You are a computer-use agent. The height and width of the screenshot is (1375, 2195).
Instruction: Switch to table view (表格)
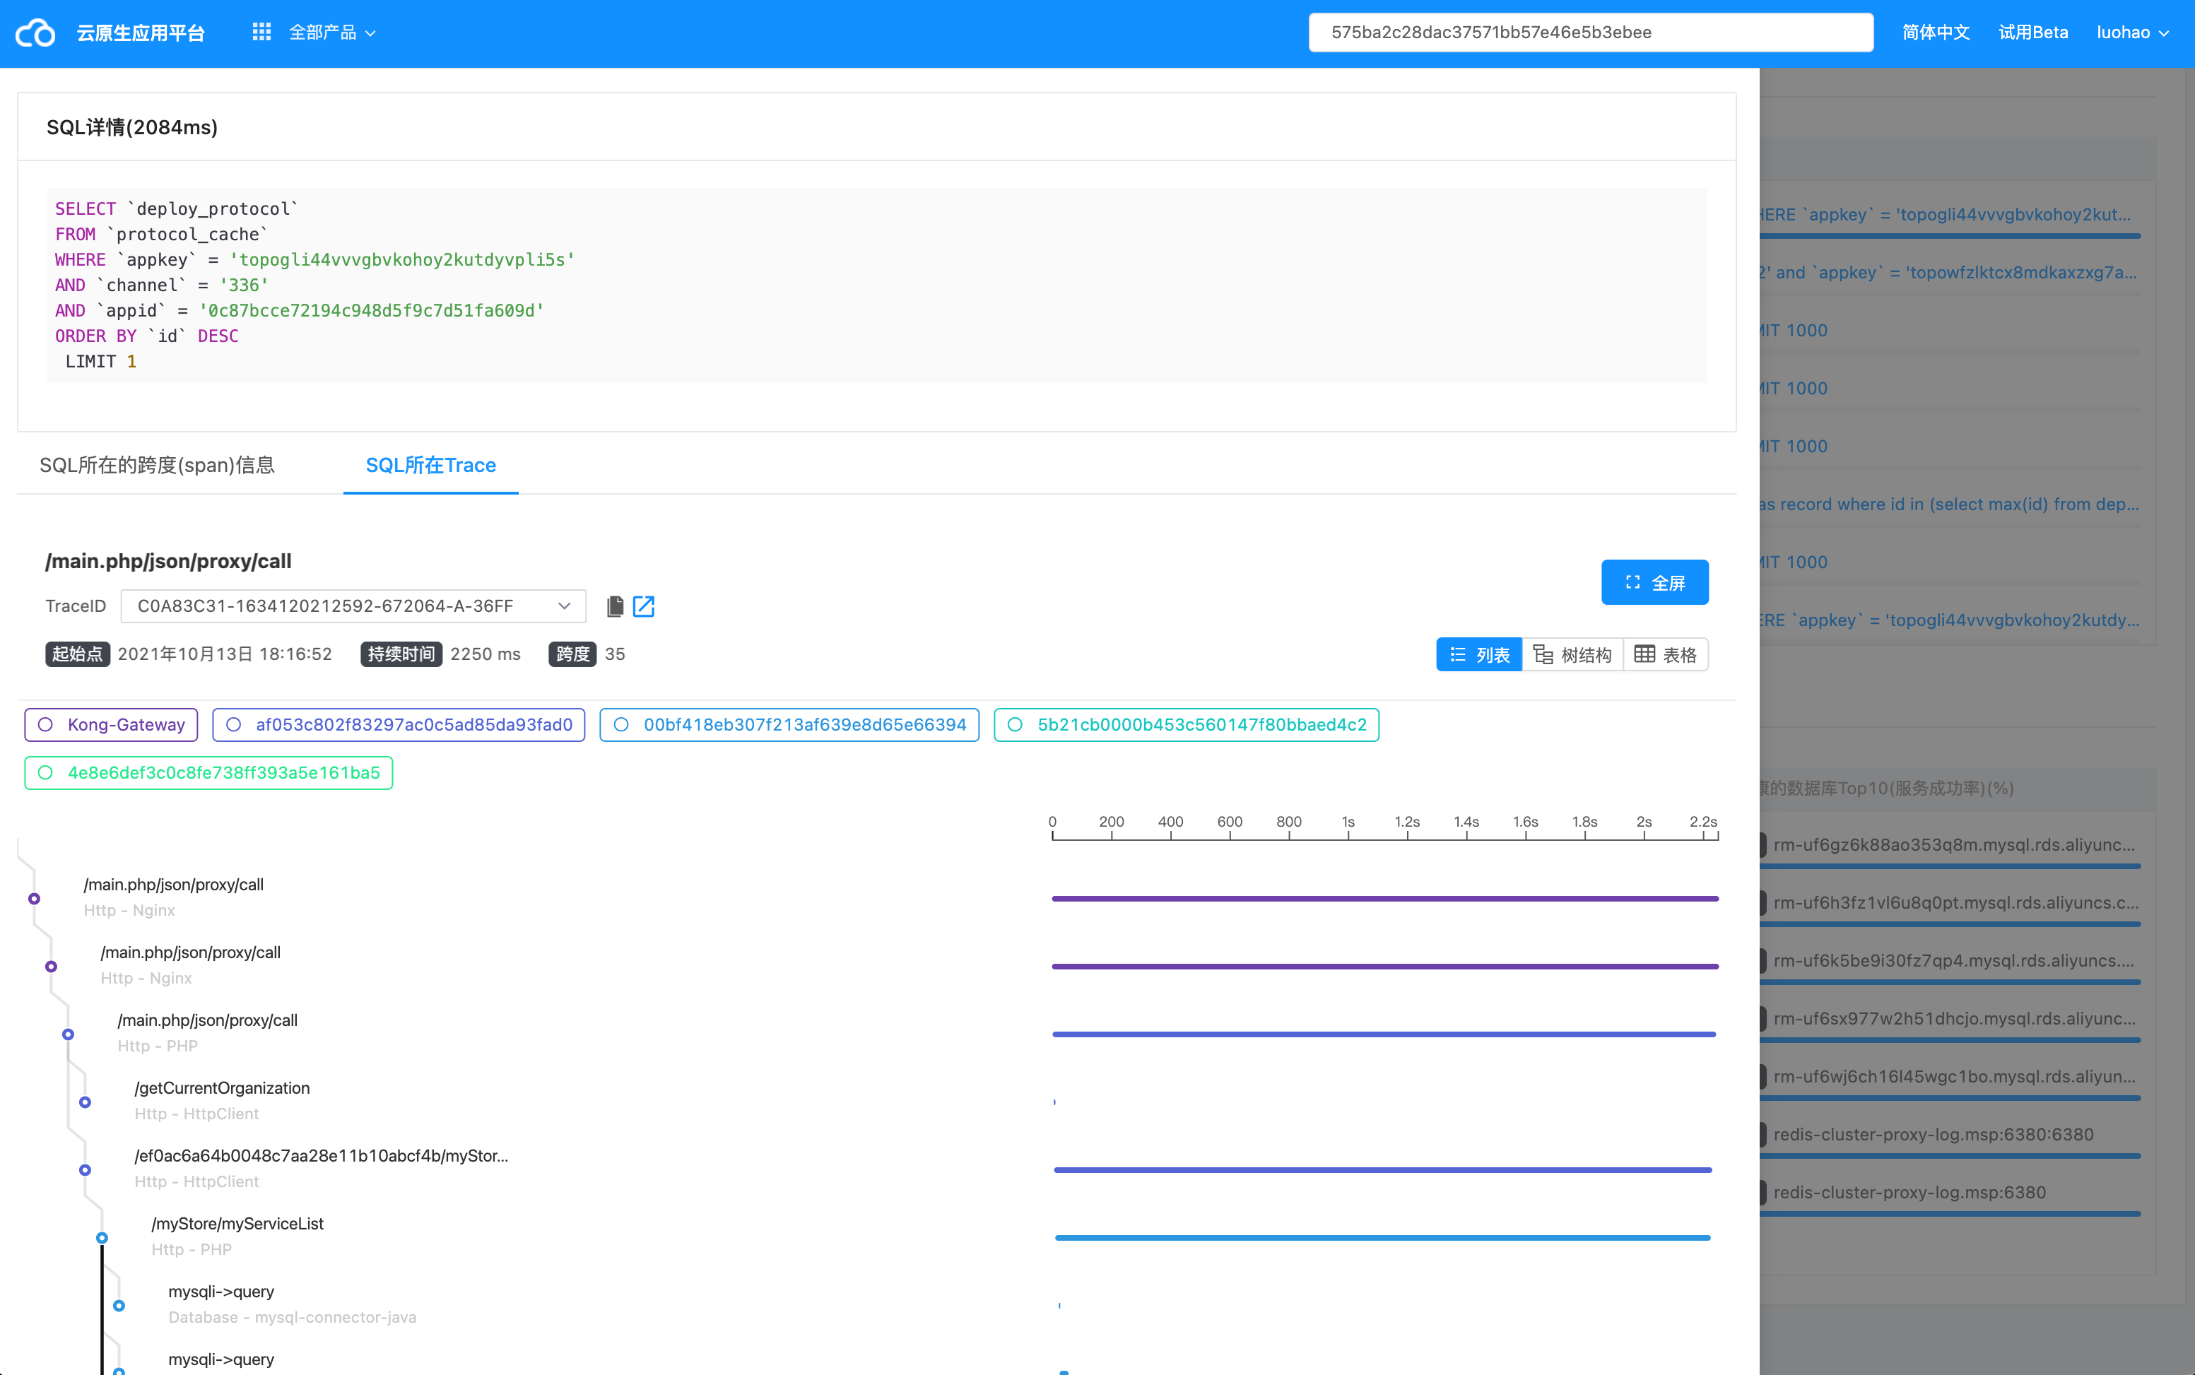pos(1666,655)
